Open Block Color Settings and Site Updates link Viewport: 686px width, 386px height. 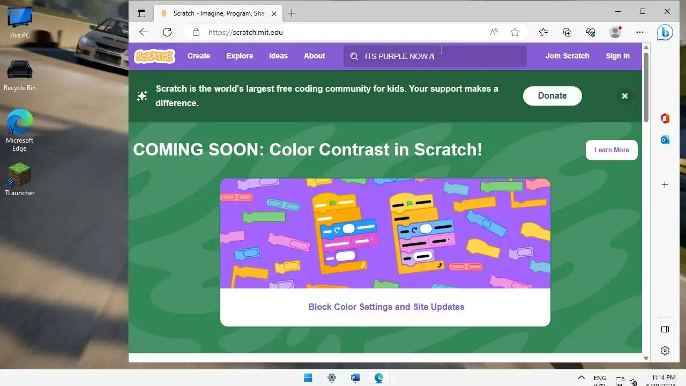386,307
